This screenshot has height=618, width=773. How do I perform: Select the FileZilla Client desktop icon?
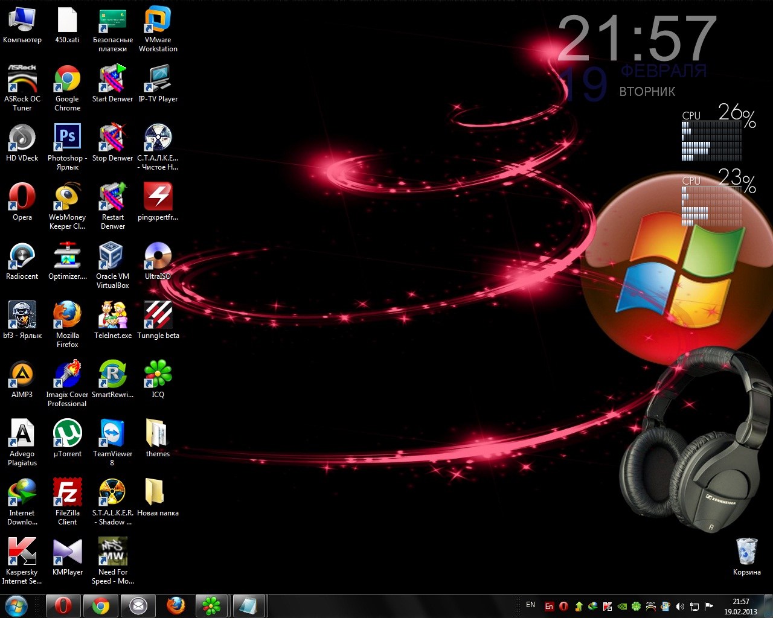click(x=67, y=493)
